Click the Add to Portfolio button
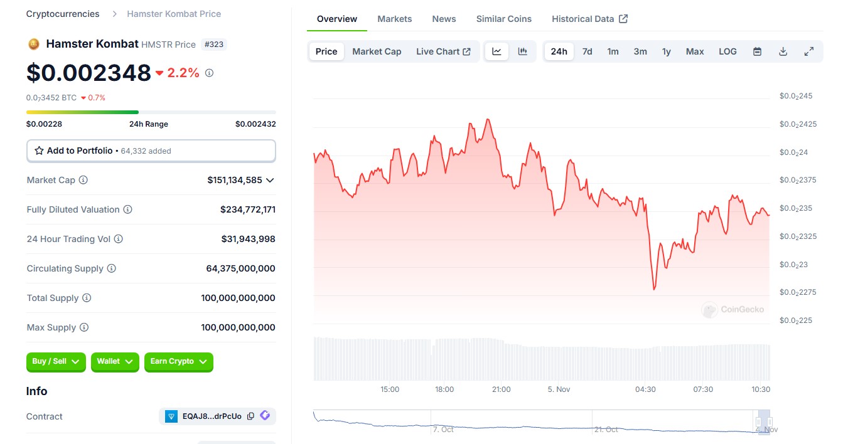The height and width of the screenshot is (444, 853). pyautogui.click(x=151, y=151)
